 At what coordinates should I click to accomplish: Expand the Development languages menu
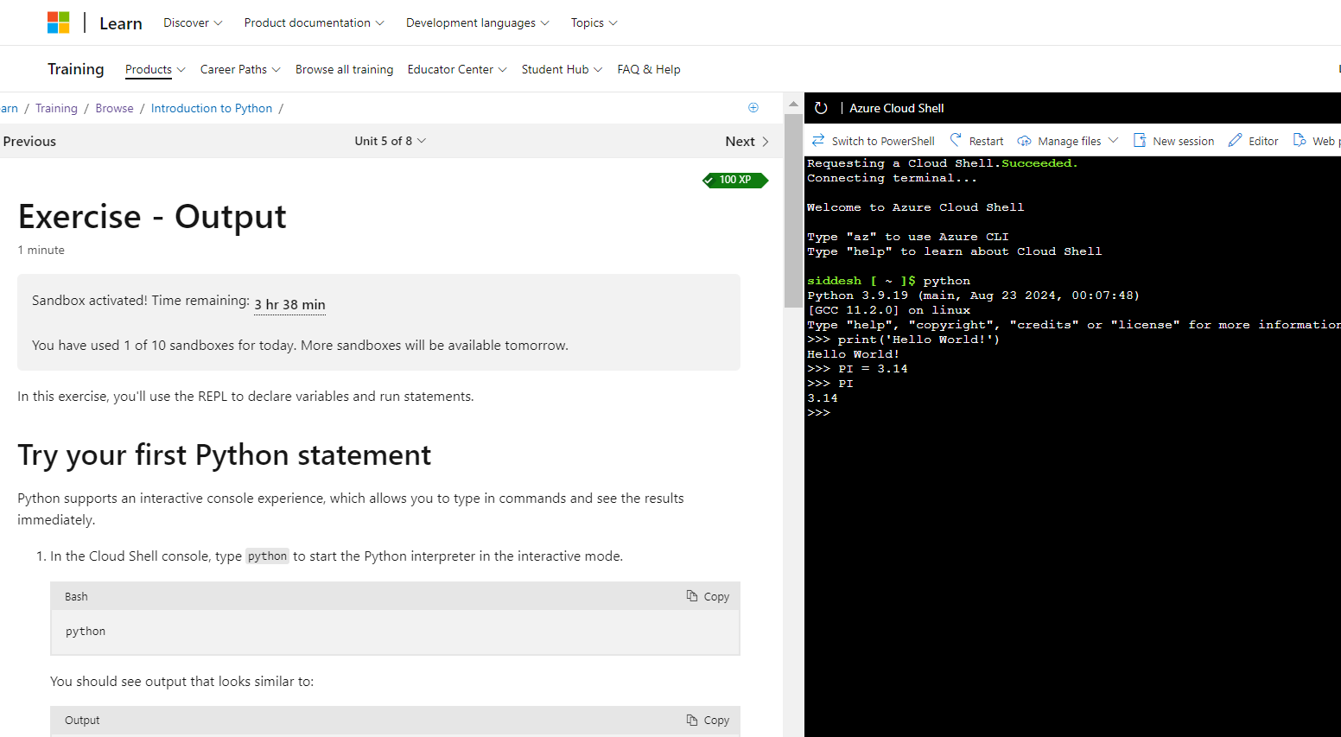click(477, 22)
